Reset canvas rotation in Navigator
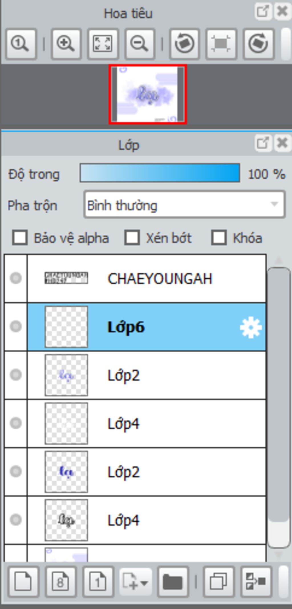Screen dimensions: 292x609 pyautogui.click(x=221, y=44)
